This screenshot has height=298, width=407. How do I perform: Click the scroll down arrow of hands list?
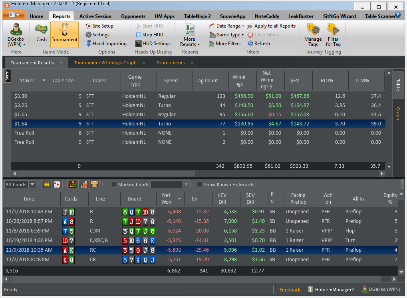[401, 272]
